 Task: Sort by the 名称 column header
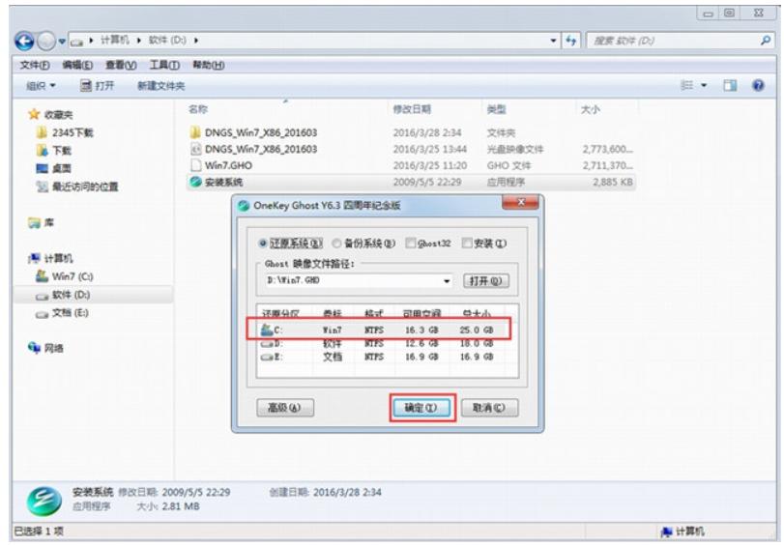coord(198,109)
